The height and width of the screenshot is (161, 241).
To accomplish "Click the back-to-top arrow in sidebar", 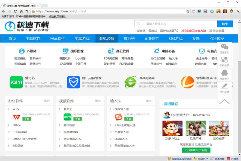I will pos(224,101).
